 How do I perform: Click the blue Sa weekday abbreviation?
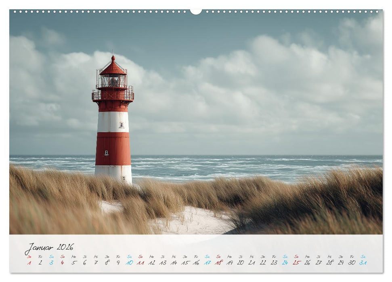(x=51, y=257)
